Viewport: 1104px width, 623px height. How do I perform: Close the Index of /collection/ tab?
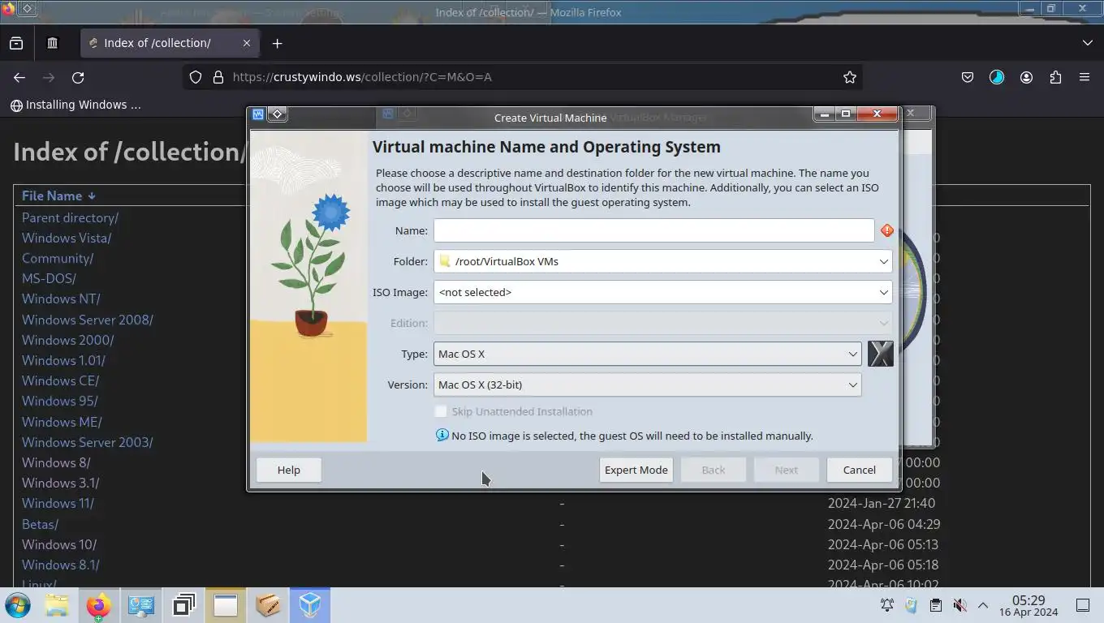pyautogui.click(x=247, y=43)
